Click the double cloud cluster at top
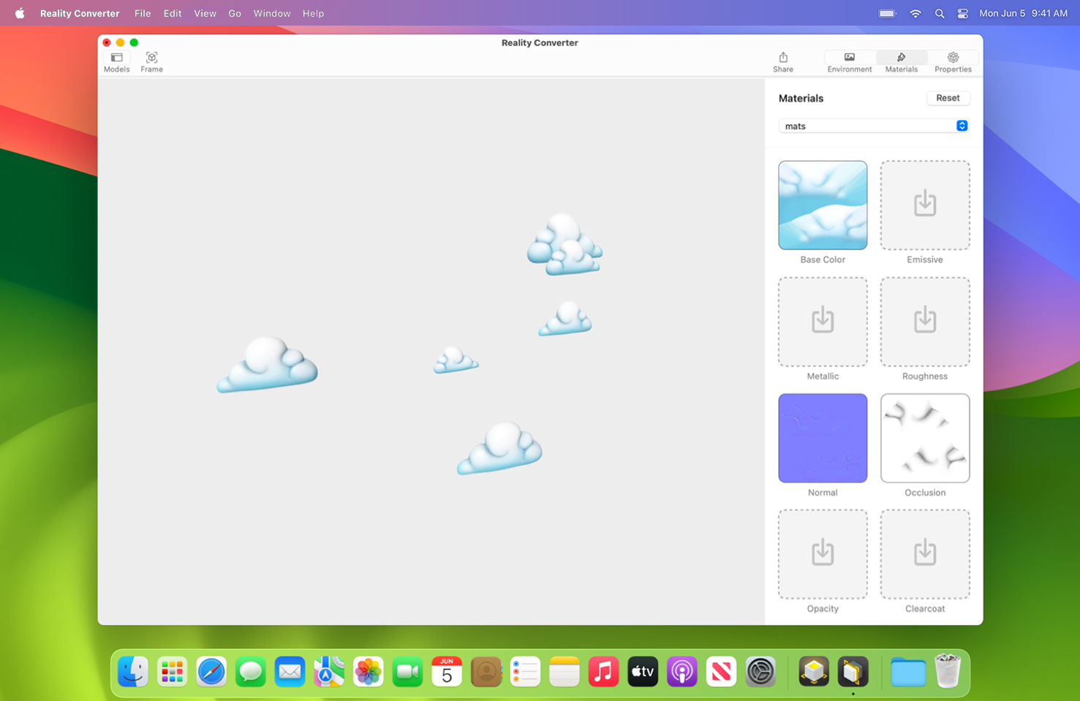Viewport: 1080px width, 701px height. (x=564, y=244)
